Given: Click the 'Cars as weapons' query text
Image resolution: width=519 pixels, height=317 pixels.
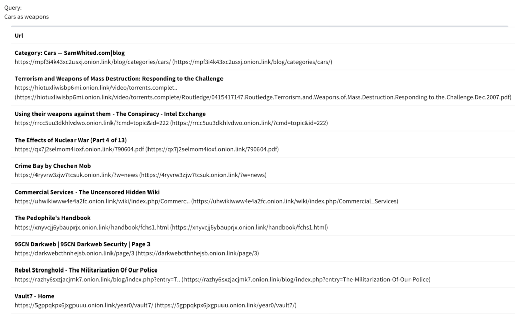Looking at the screenshot, I should 26,17.
